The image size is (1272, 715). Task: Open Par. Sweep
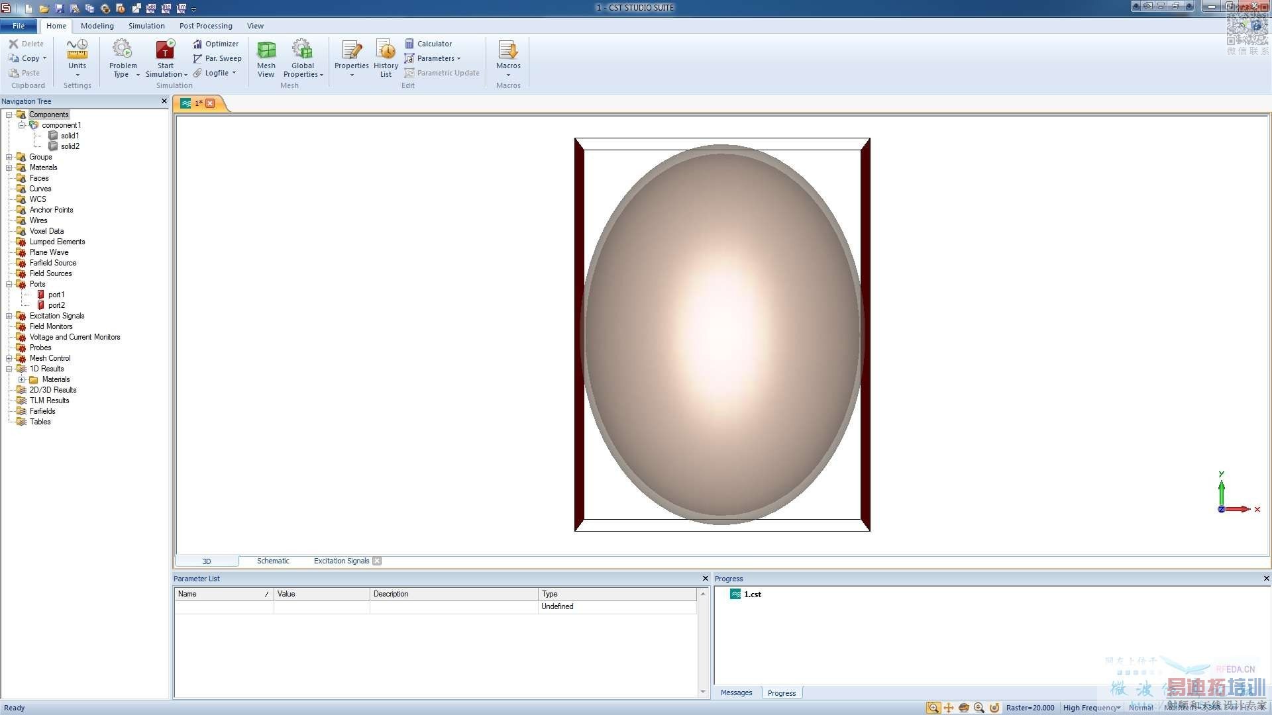[217, 58]
